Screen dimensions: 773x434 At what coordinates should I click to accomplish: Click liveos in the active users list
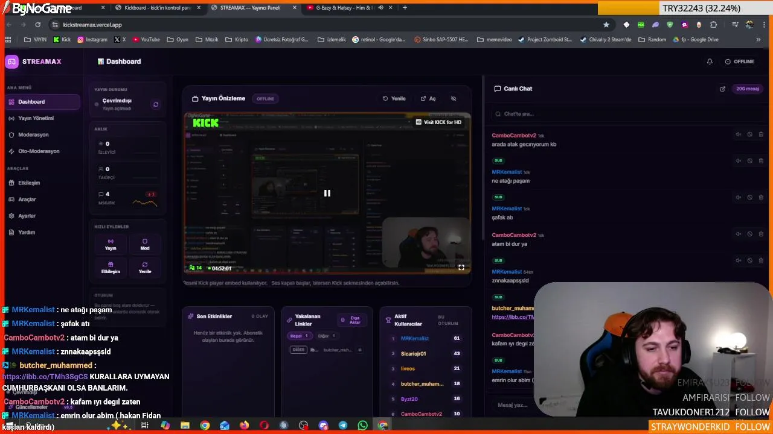[x=408, y=368]
